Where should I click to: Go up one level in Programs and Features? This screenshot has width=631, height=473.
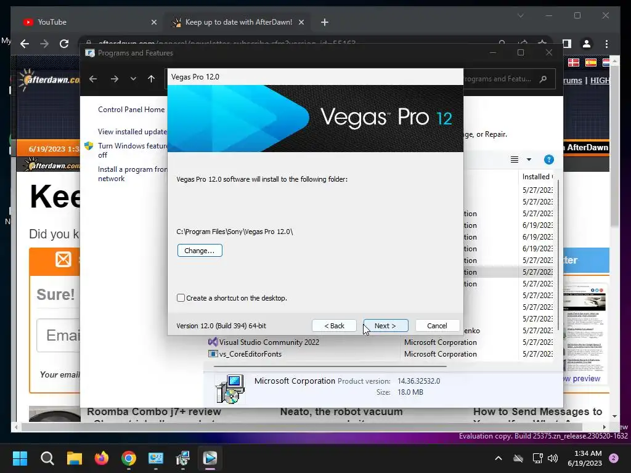[152, 79]
